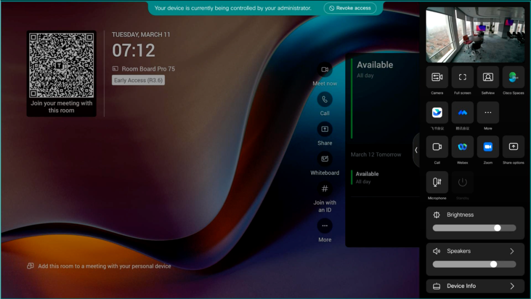This screenshot has height=299, width=531.
Task: Collapse the control panel with arrow handle
Action: [416, 150]
